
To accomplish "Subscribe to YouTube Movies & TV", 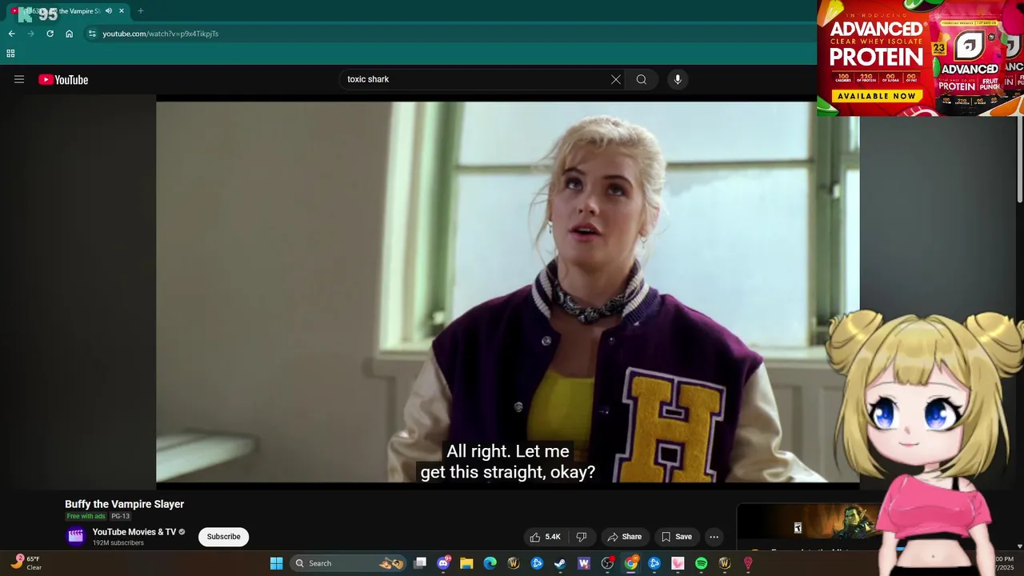I will (223, 537).
